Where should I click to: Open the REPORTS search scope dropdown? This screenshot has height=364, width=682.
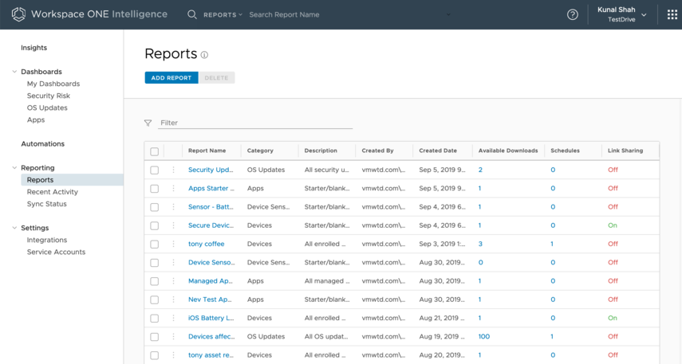point(223,14)
